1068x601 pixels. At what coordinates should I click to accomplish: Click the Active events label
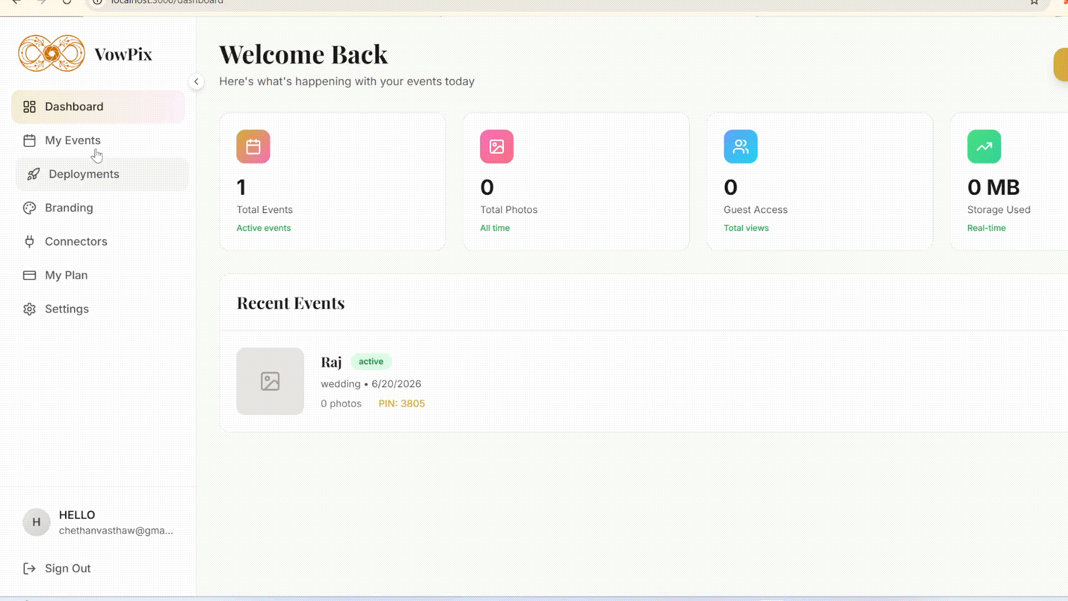pos(264,228)
